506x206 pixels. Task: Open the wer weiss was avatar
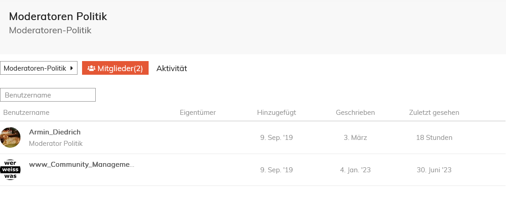point(10,170)
